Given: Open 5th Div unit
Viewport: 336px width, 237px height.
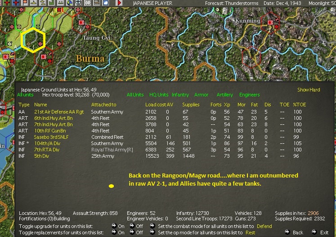Looking at the screenshot, I should [41, 156].
